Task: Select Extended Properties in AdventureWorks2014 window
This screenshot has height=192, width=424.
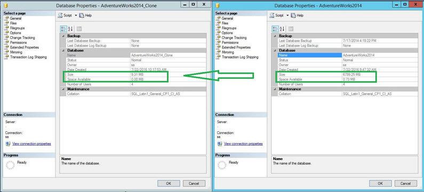Action: tap(236, 47)
